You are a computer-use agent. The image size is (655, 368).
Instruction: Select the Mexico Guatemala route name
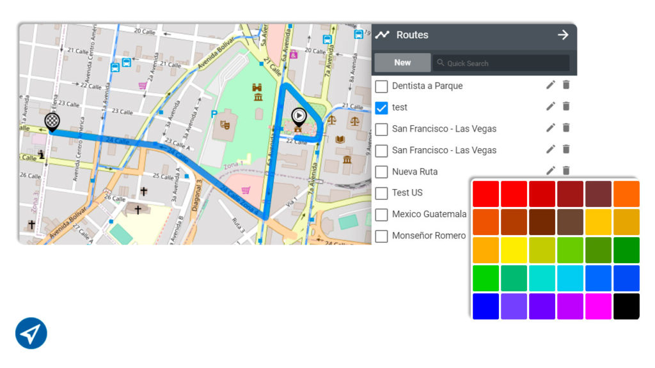tap(429, 214)
